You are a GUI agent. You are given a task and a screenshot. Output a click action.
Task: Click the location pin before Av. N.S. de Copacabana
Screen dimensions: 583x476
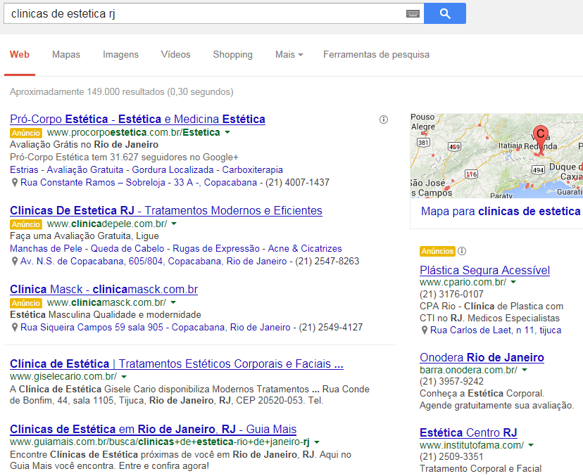(15, 262)
